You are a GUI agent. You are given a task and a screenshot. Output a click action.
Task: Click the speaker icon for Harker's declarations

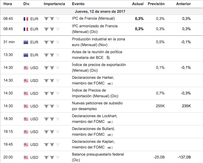110,83
